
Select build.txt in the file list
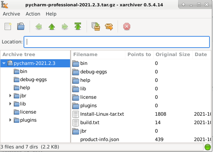141,122
